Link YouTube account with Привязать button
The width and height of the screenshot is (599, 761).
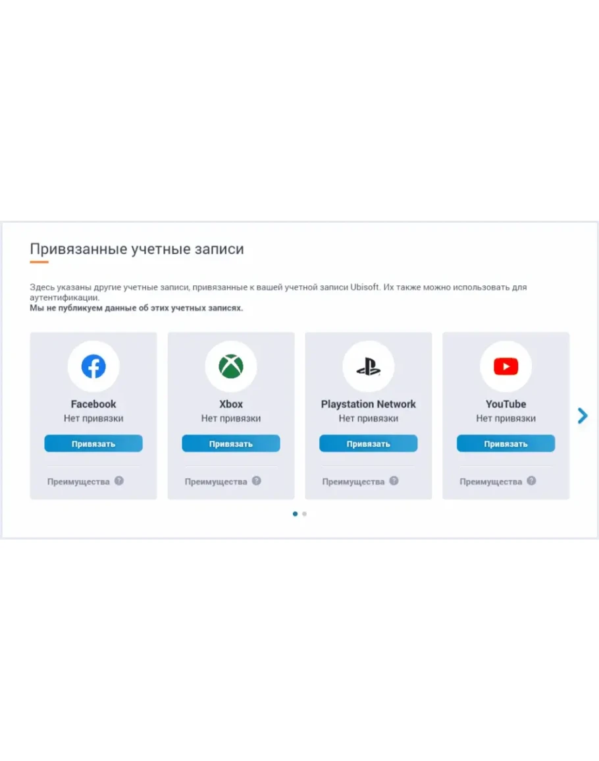tap(506, 443)
